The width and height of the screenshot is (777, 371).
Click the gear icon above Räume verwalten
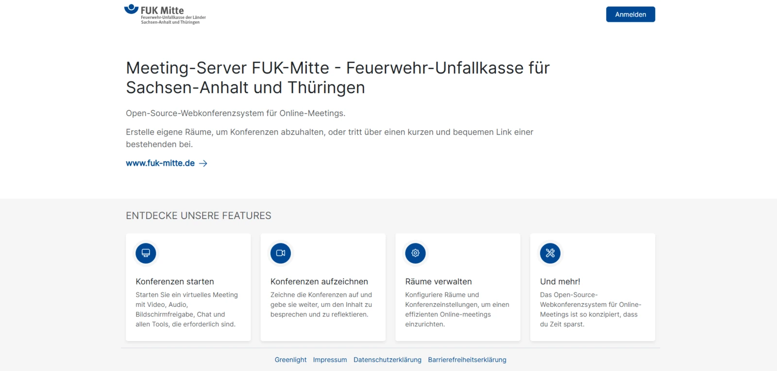click(x=415, y=253)
